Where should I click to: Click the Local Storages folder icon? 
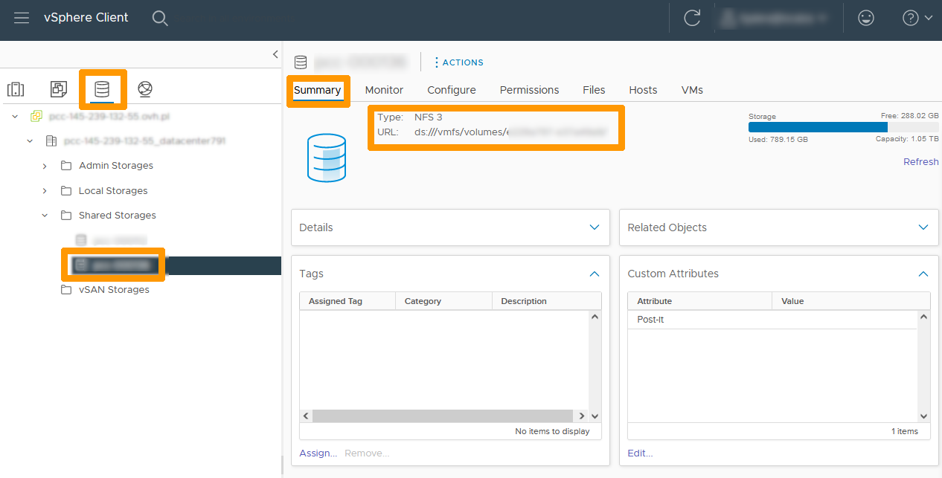pos(66,191)
